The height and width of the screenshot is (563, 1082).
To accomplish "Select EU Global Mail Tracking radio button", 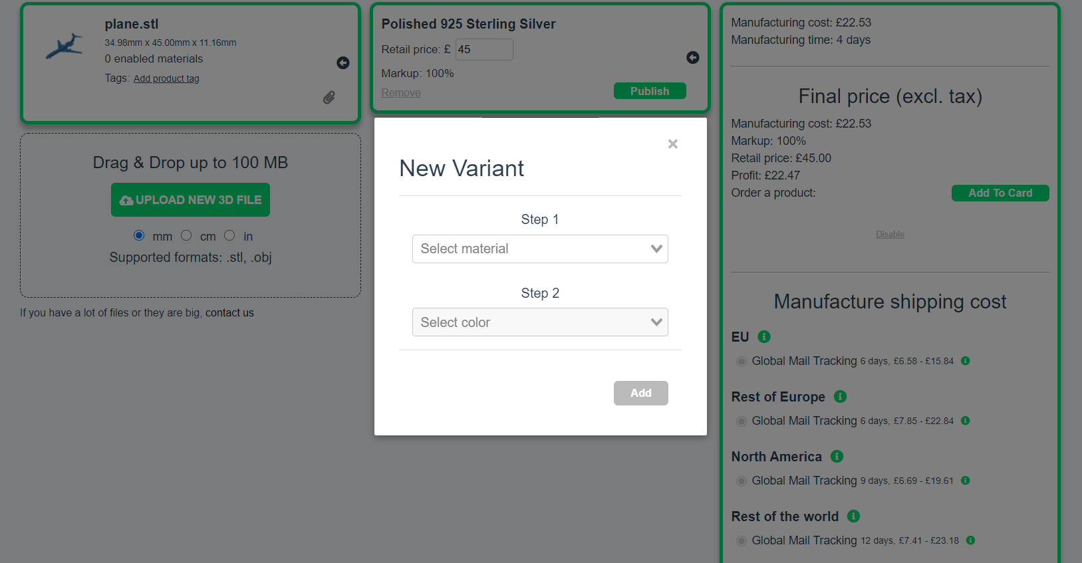I will coord(742,362).
